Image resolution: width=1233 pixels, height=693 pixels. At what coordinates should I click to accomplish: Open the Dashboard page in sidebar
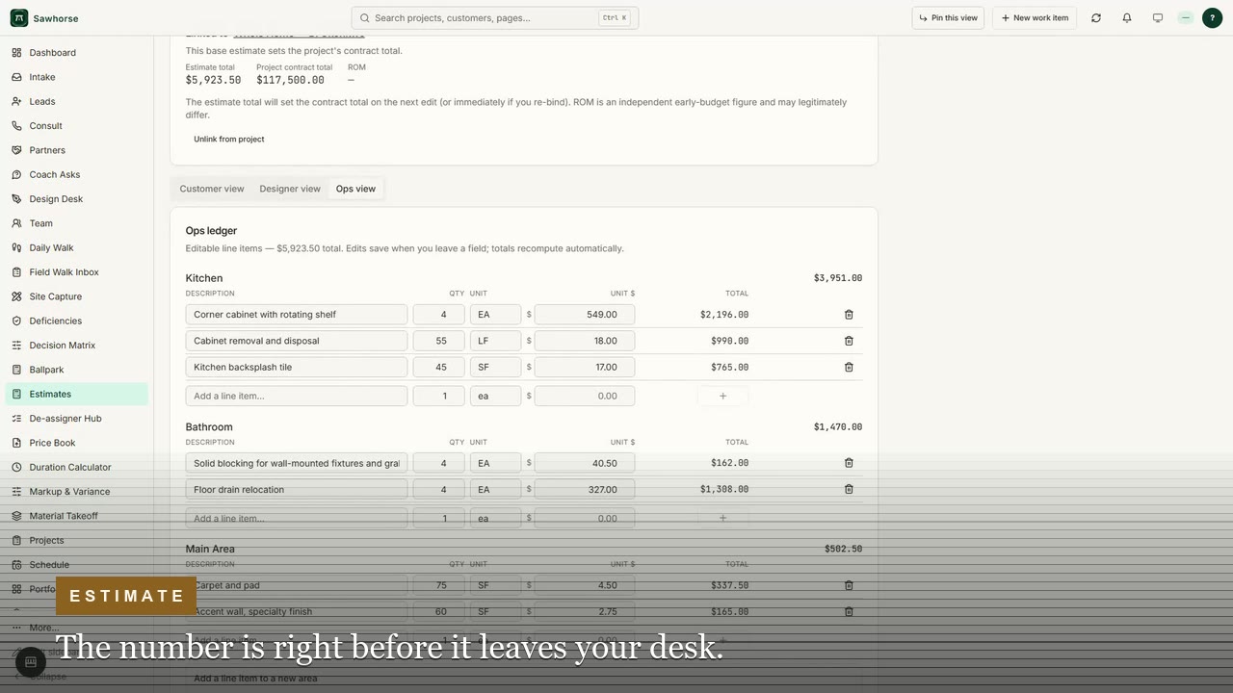(77, 53)
